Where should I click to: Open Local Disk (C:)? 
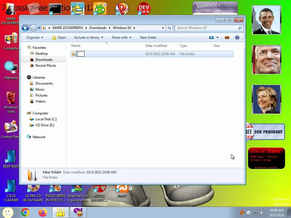pos(46,119)
